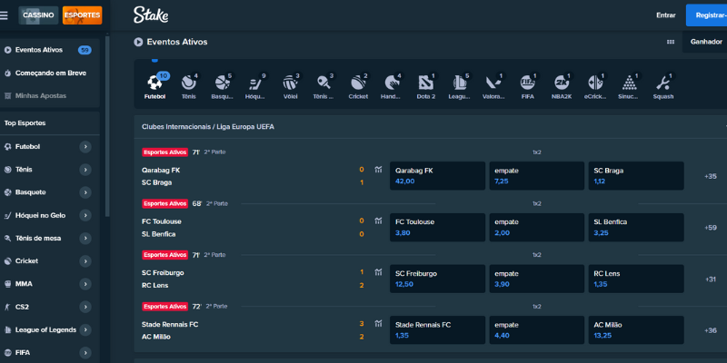727x363 pixels.
Task: Show +35 more markets for Qarabag match
Action: point(710,176)
